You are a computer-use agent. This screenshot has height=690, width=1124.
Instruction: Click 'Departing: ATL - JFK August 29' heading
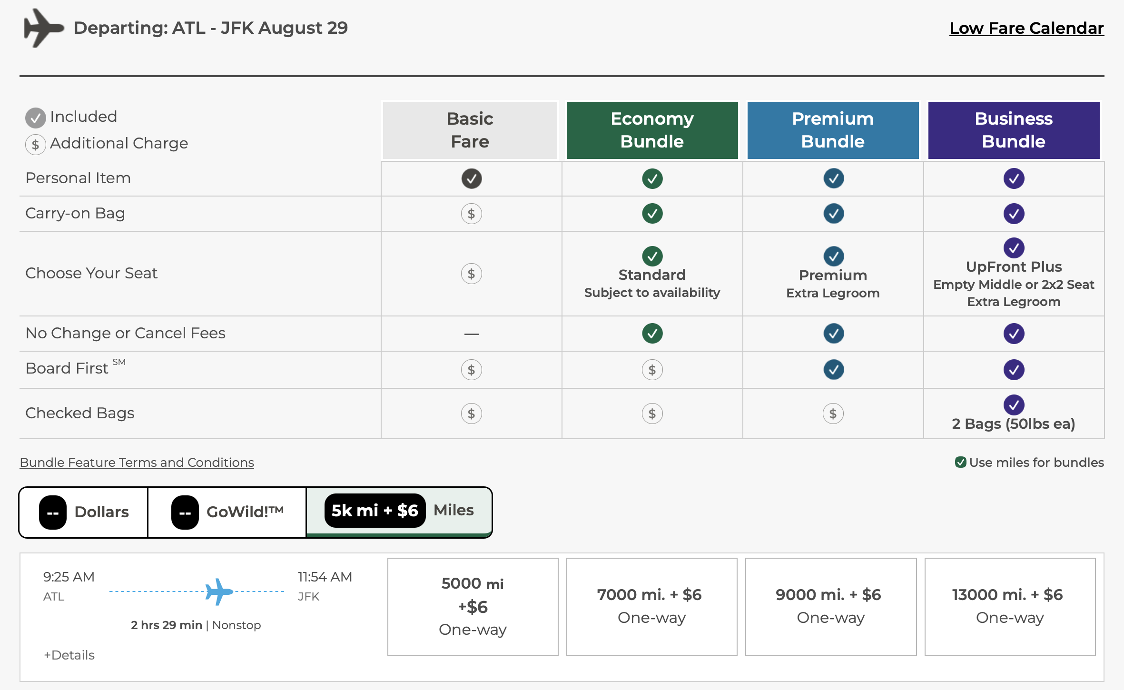click(211, 28)
